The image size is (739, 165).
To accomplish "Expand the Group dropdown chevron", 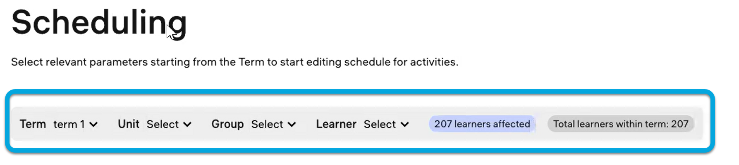I will tap(292, 125).
